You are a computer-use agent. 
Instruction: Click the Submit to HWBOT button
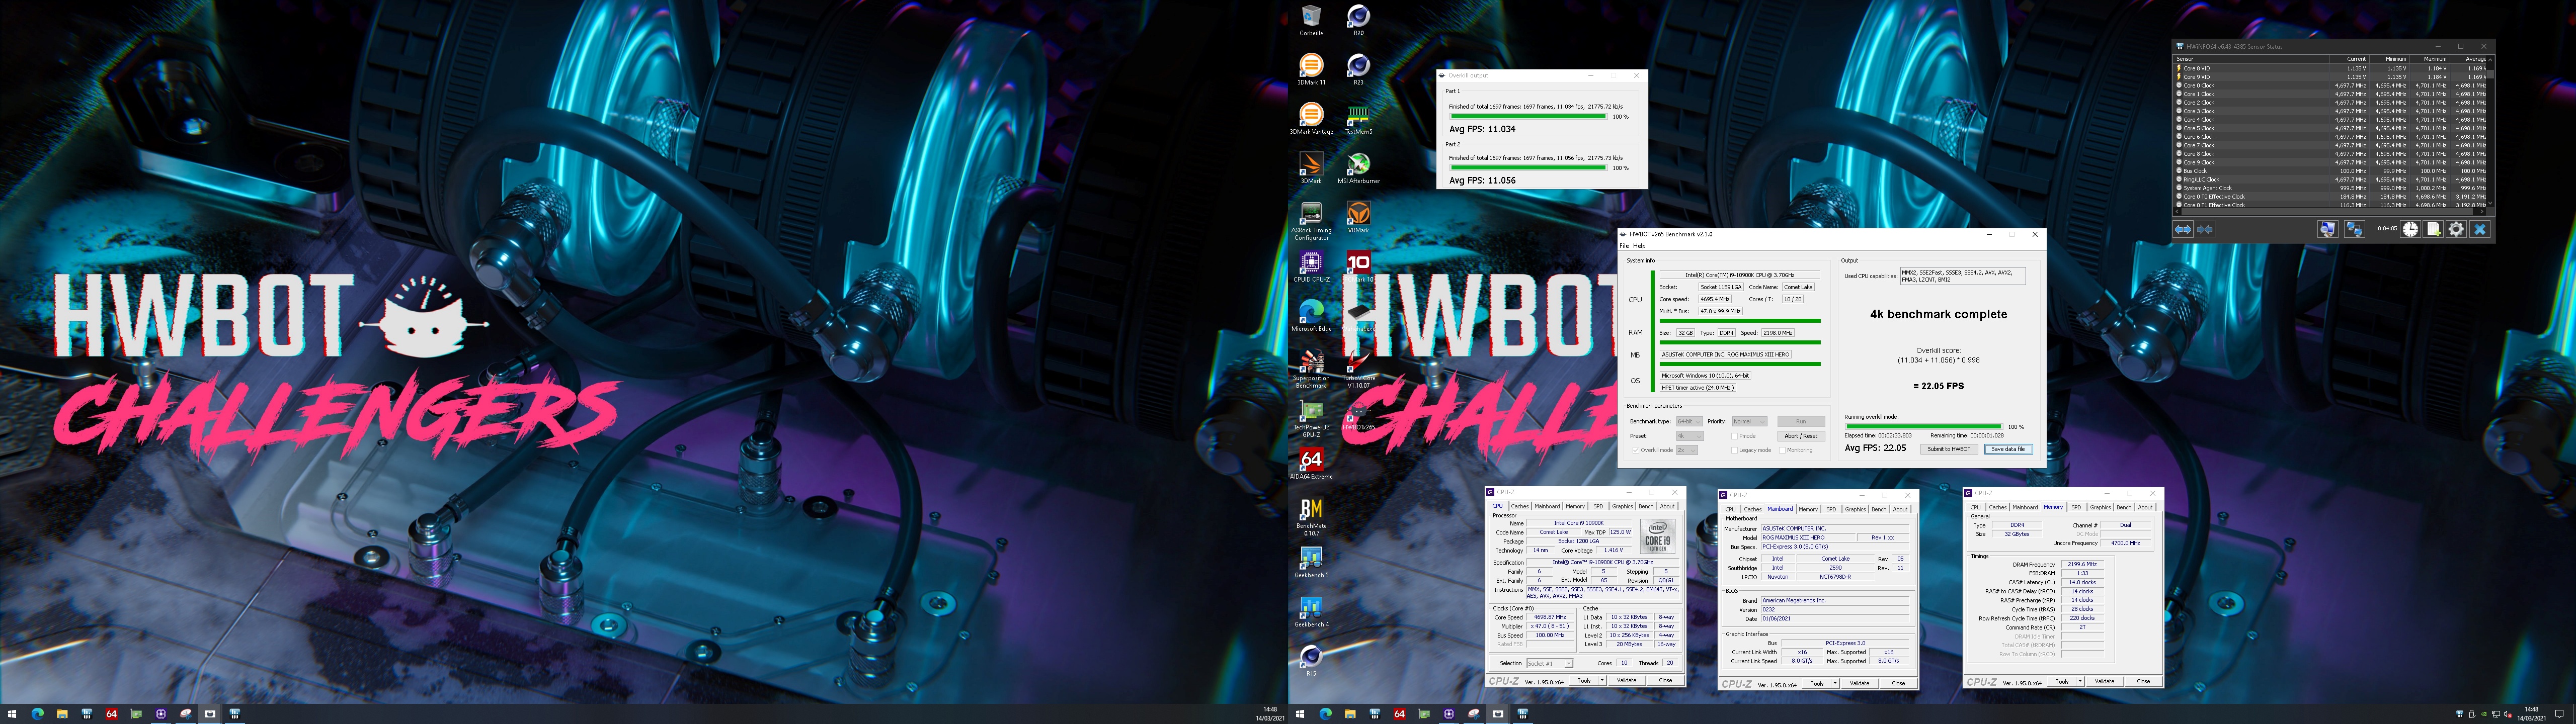click(x=1949, y=449)
